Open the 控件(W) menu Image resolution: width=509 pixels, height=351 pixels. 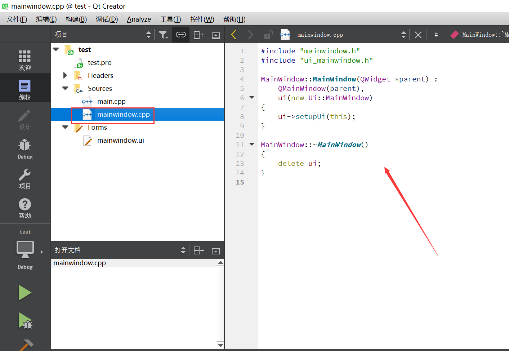pyautogui.click(x=202, y=19)
